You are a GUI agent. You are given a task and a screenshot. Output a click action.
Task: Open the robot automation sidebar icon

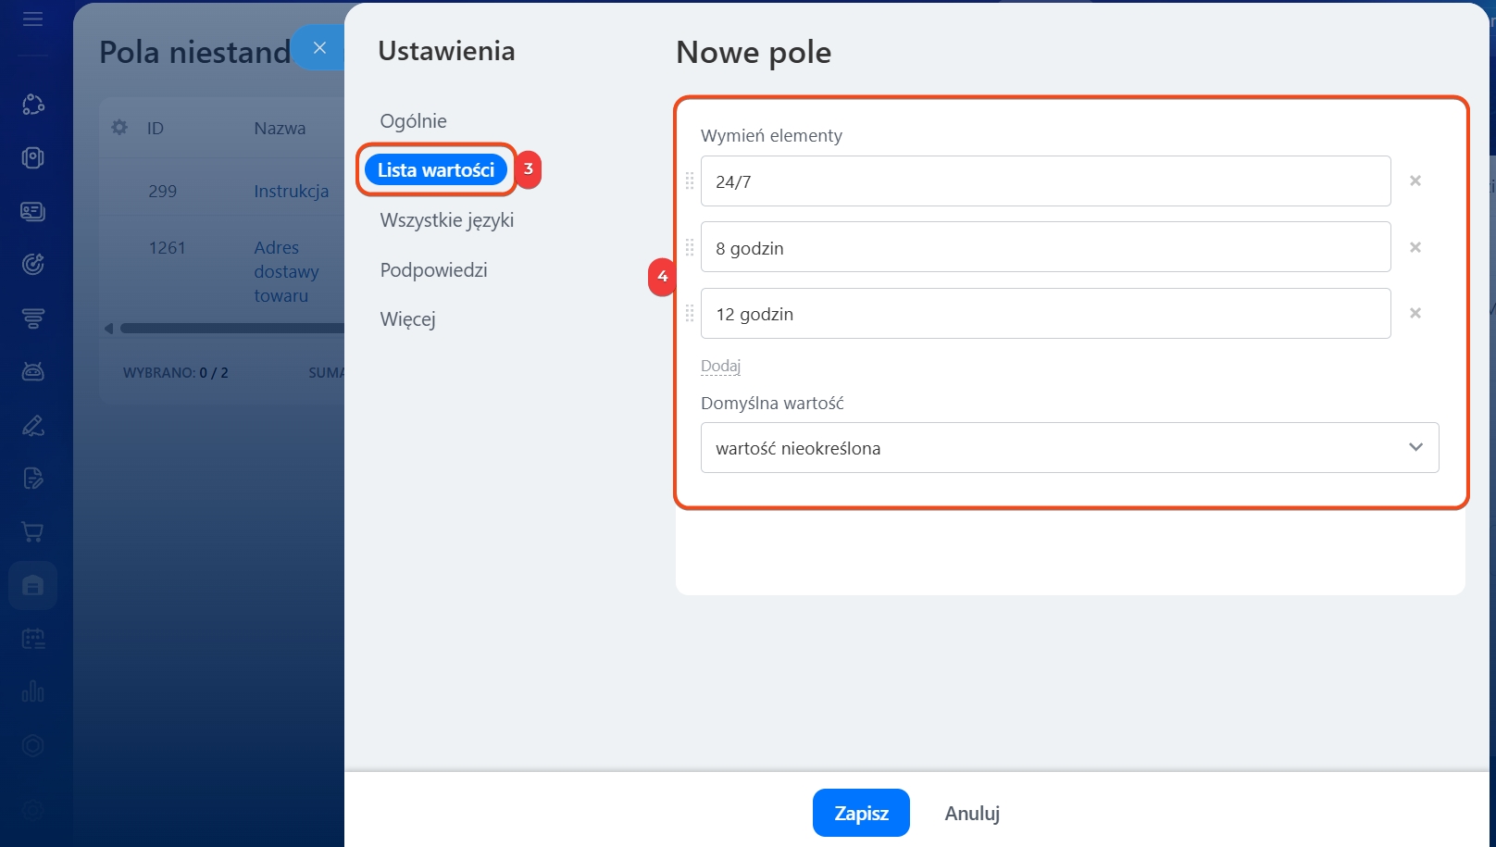point(32,372)
